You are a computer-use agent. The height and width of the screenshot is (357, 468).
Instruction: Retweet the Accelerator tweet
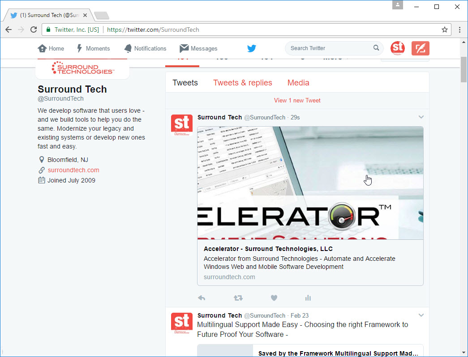238,298
